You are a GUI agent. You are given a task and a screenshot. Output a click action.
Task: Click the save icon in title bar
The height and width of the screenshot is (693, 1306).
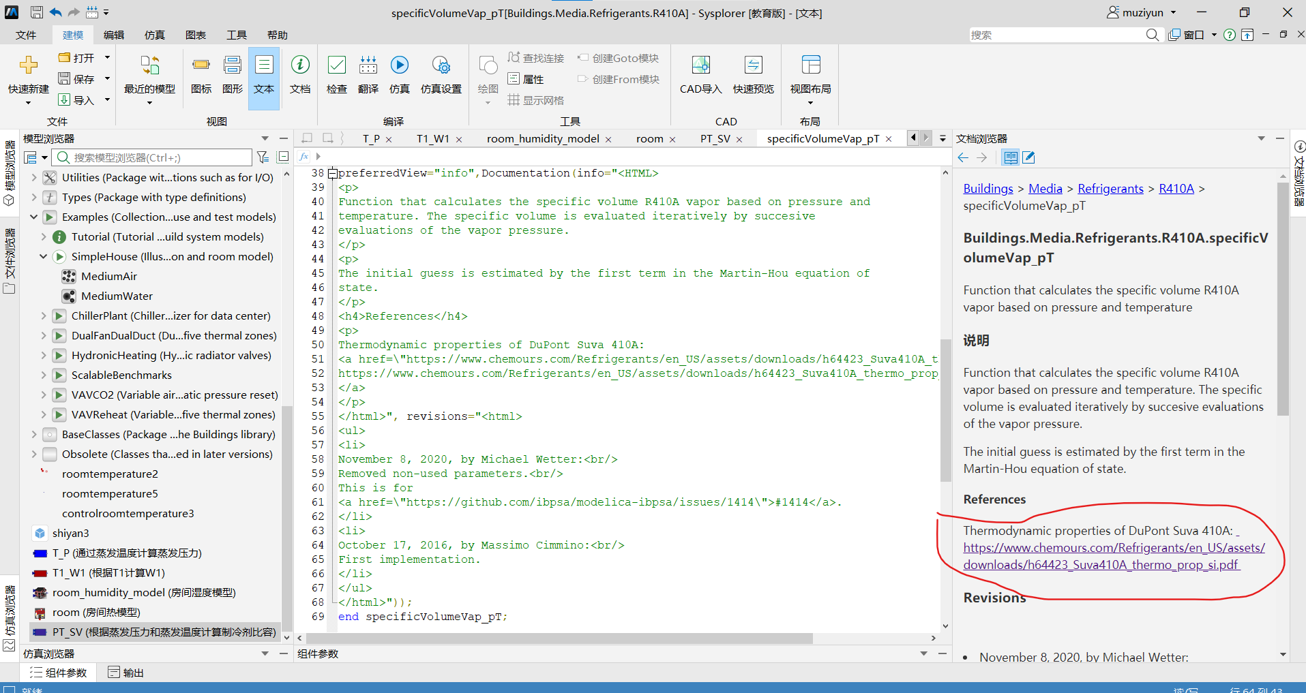click(37, 12)
